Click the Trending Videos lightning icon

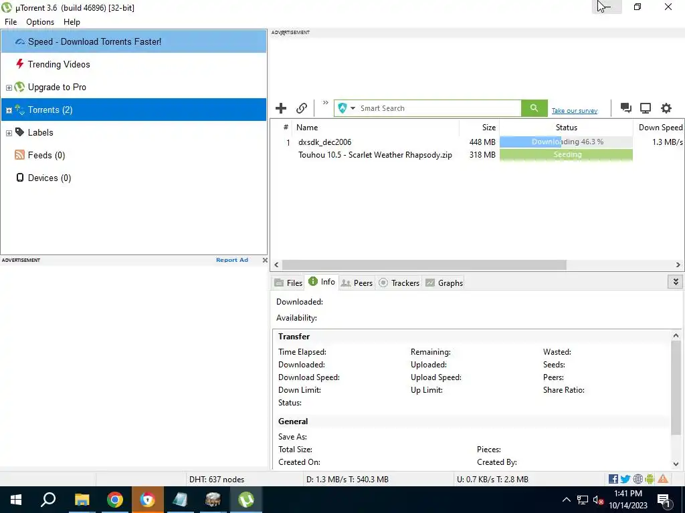point(19,64)
